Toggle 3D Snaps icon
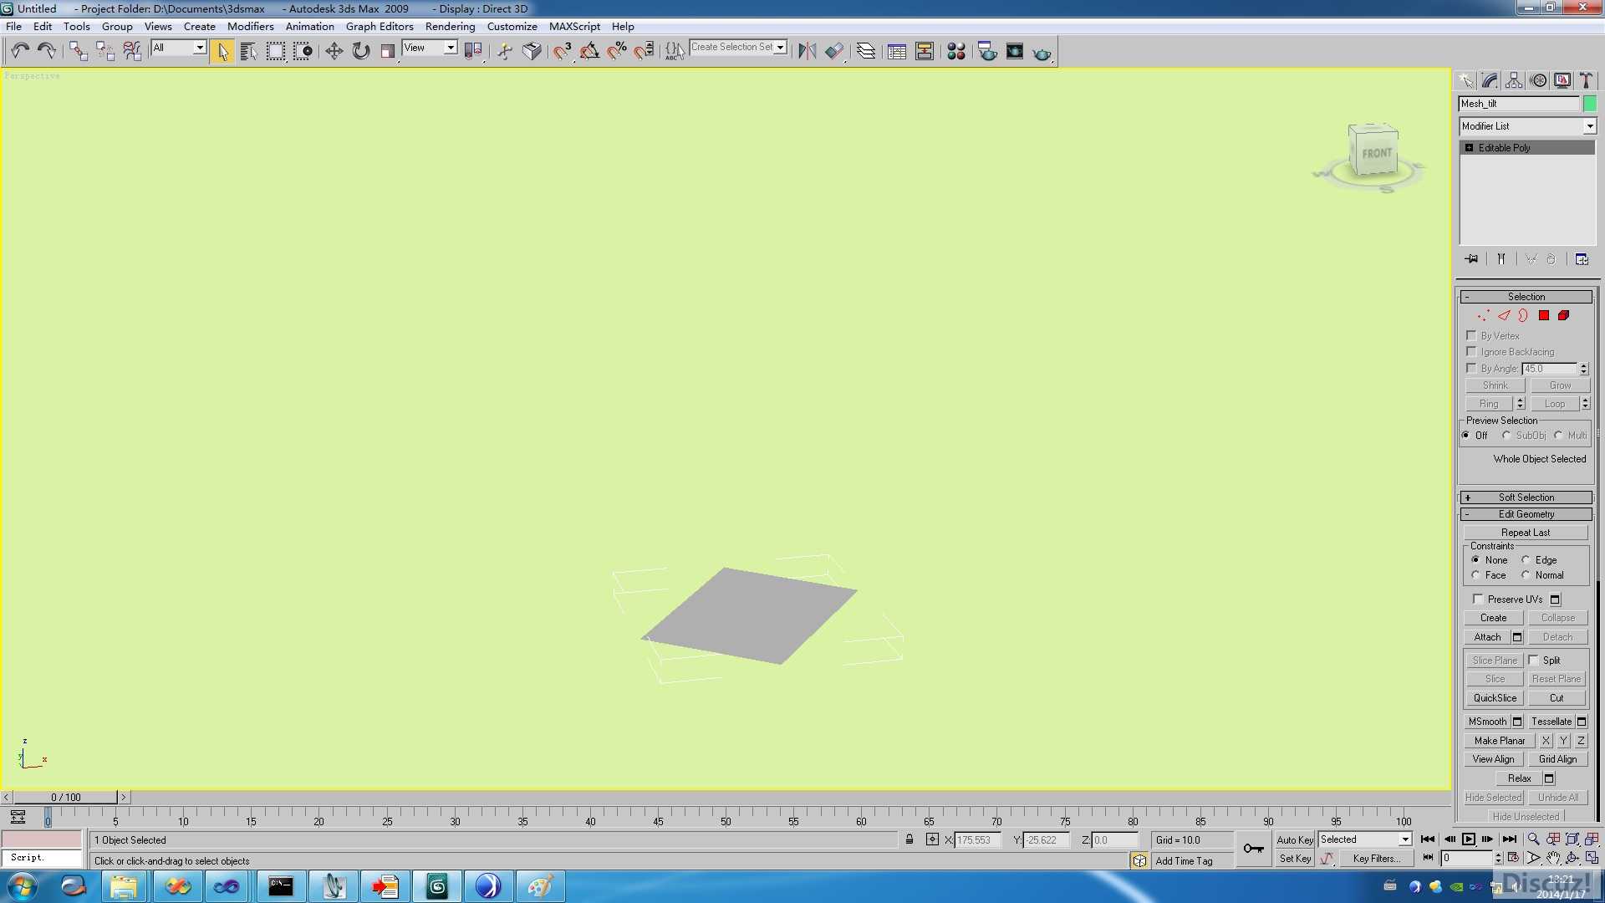Image resolution: width=1605 pixels, height=903 pixels. coord(562,52)
